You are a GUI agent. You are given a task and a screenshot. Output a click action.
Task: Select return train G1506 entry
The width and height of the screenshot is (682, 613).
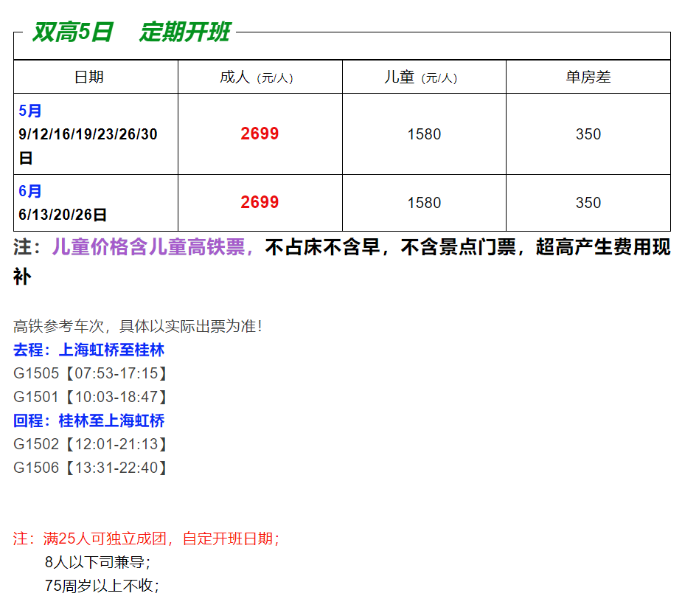coord(90,468)
